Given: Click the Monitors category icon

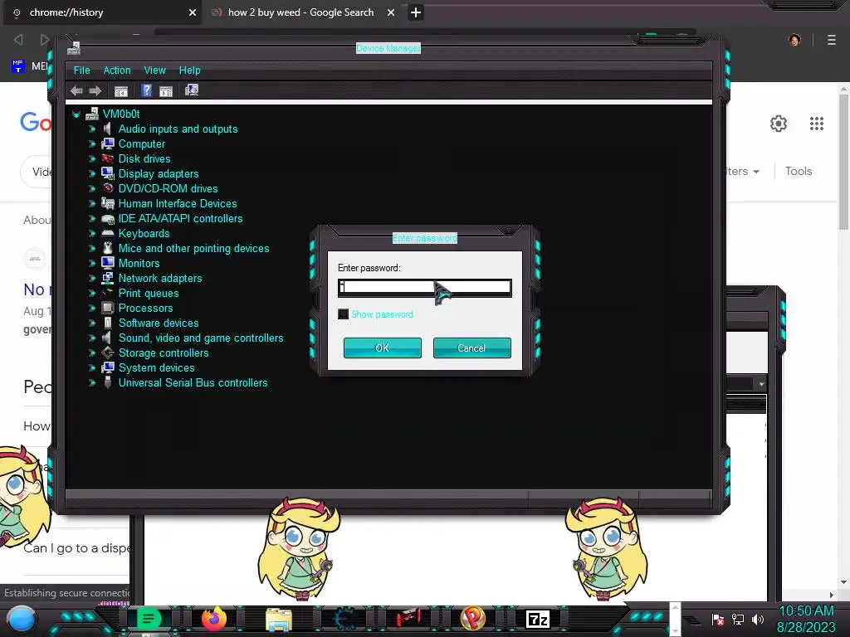Looking at the screenshot, I should pyautogui.click(x=107, y=263).
